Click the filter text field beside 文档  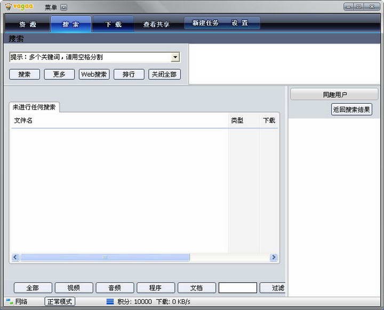click(237, 288)
